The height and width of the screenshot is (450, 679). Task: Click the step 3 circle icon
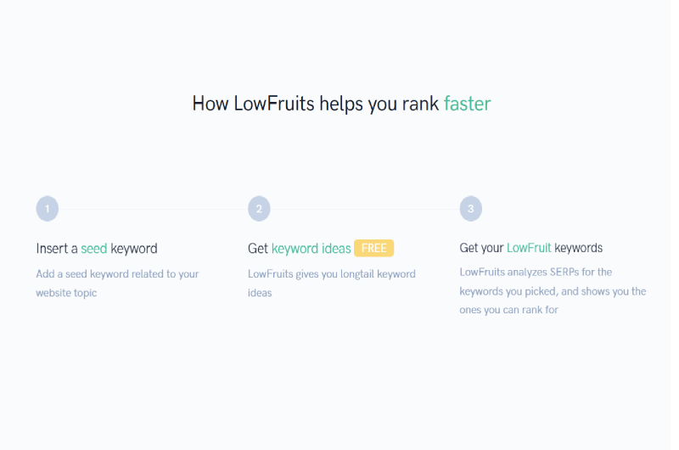point(471,209)
